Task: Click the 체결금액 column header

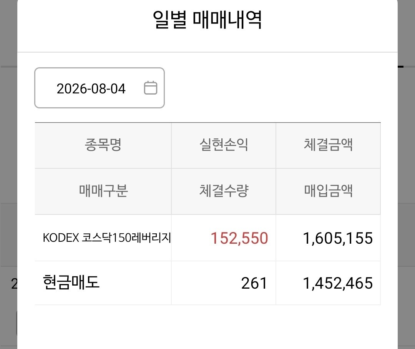Action: pyautogui.click(x=328, y=145)
